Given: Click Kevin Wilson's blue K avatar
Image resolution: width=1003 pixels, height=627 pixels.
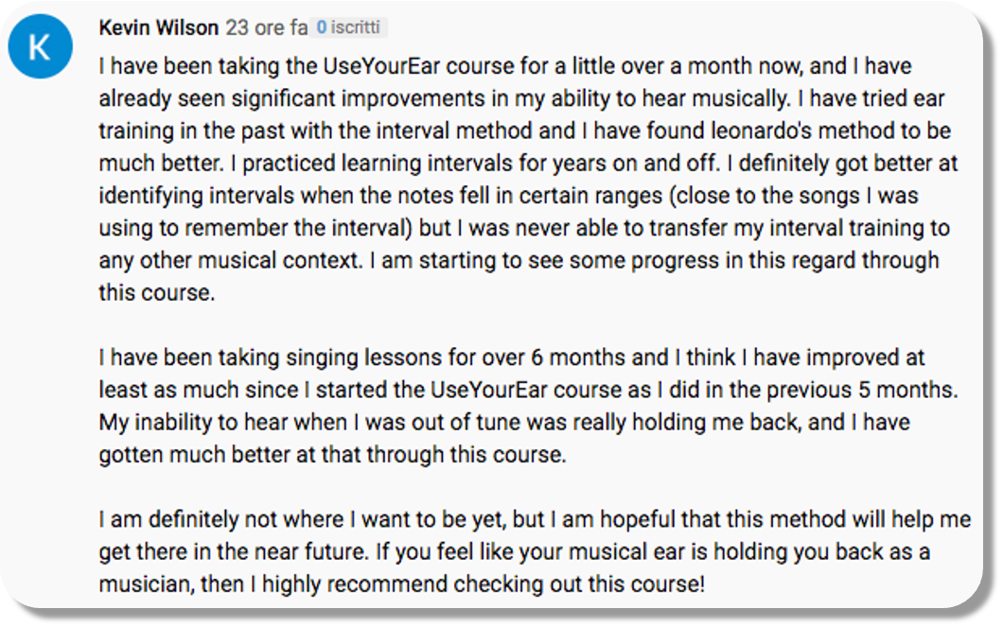Looking at the screenshot, I should 40,45.
